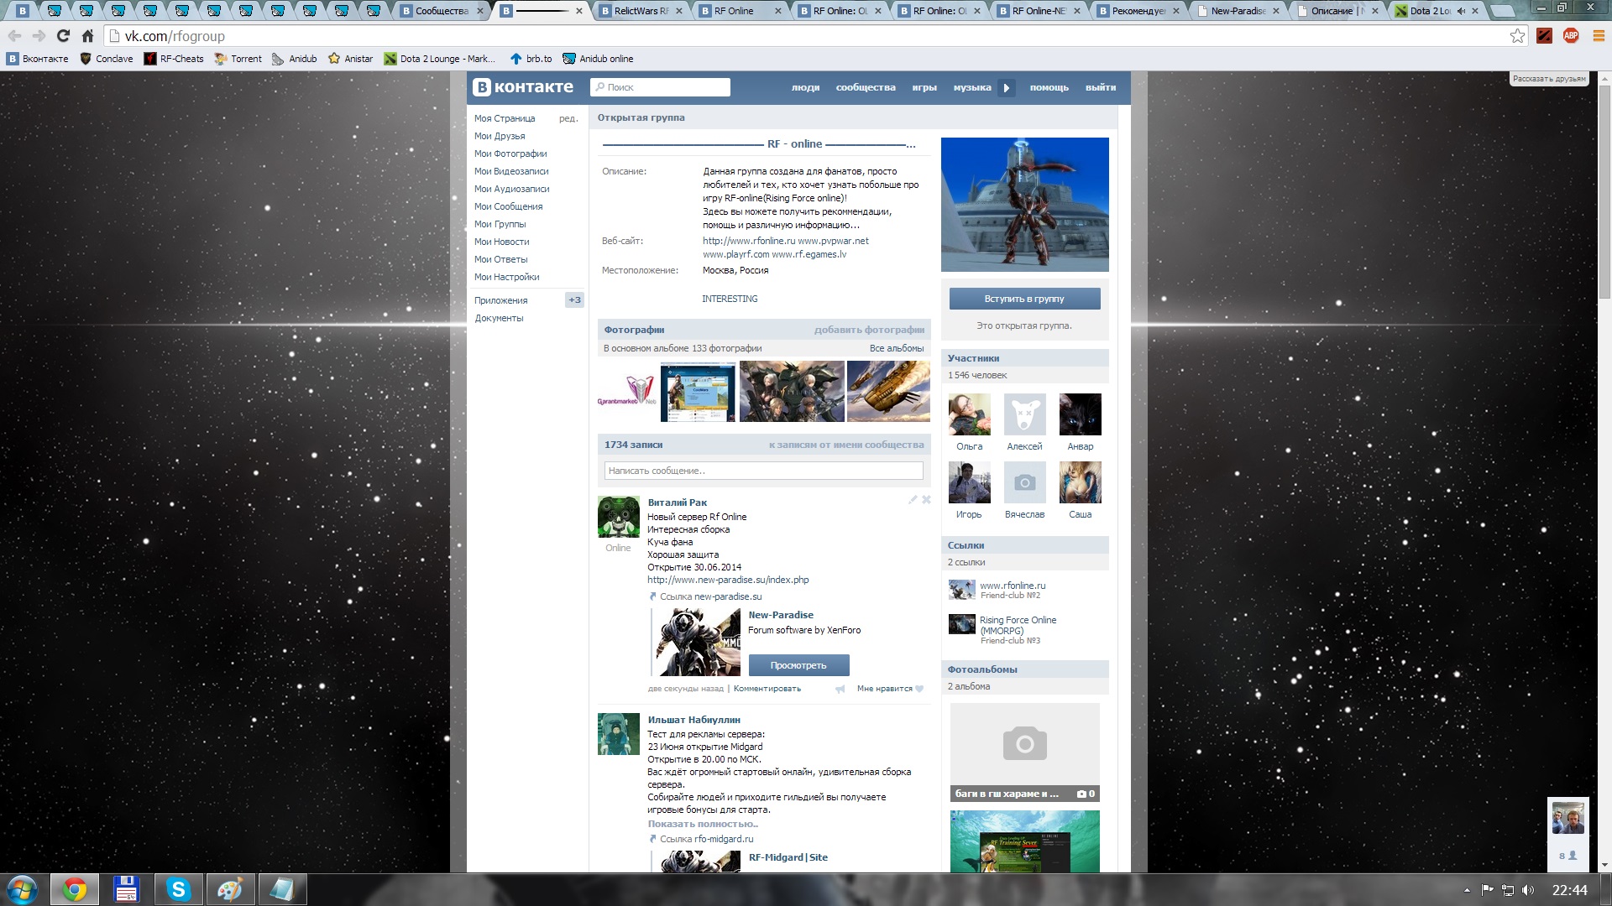Click the Вконтакте bookmark in the bookmarks bar
This screenshot has width=1612, height=906.
pos(38,59)
